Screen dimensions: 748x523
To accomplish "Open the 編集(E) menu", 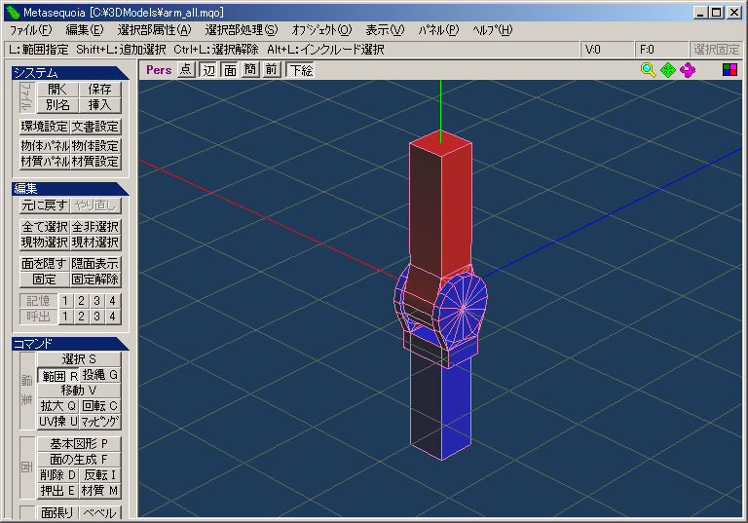I will (85, 30).
